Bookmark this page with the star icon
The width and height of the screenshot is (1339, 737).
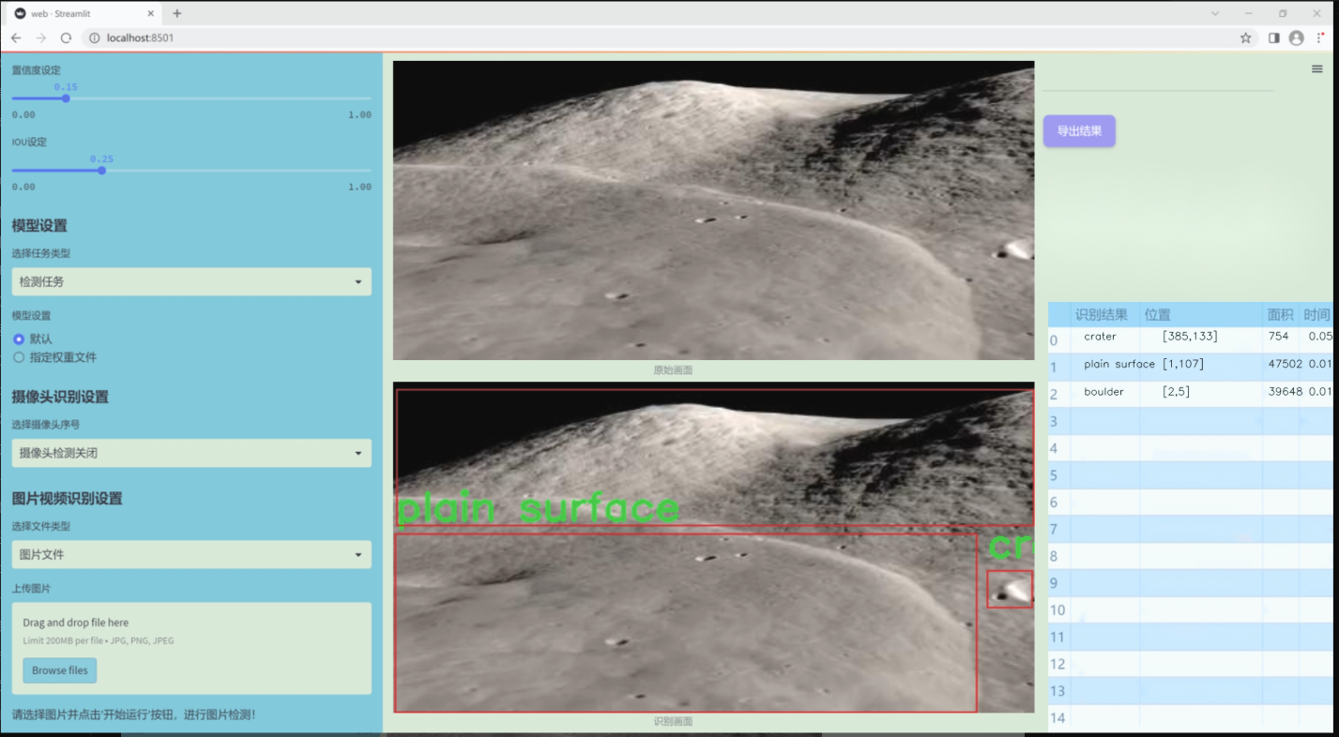click(x=1245, y=38)
